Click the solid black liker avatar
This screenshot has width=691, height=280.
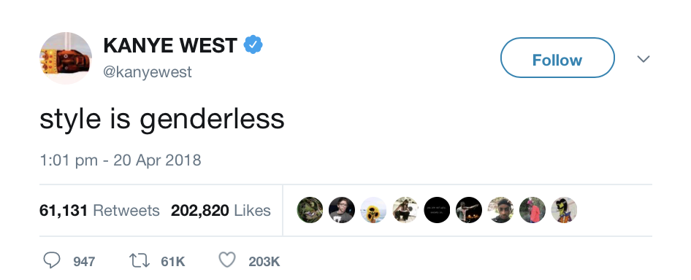pyautogui.click(x=437, y=210)
